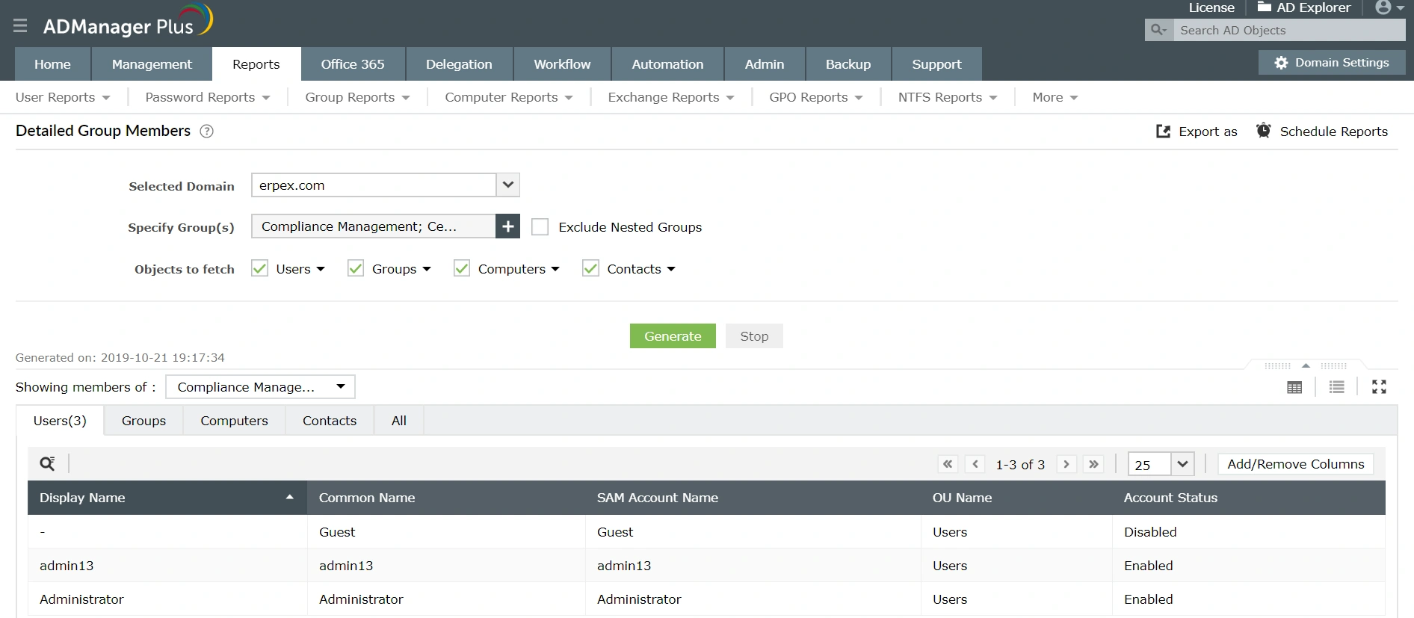Uncheck the Contacts objects checkbox
The image size is (1414, 618).
pyautogui.click(x=590, y=268)
